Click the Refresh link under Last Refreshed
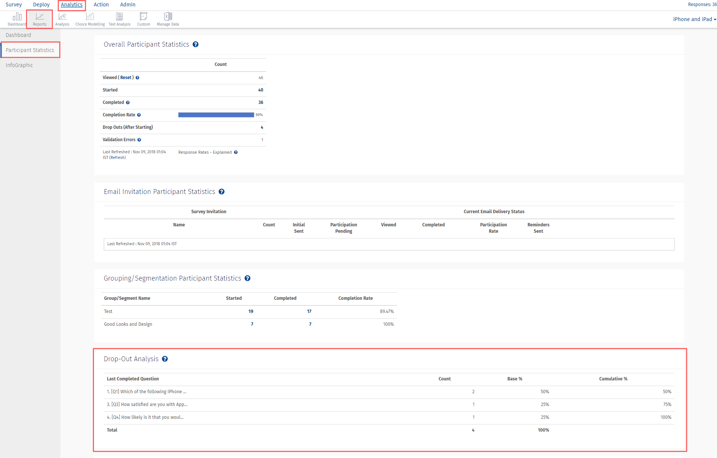The height and width of the screenshot is (458, 717). [117, 158]
